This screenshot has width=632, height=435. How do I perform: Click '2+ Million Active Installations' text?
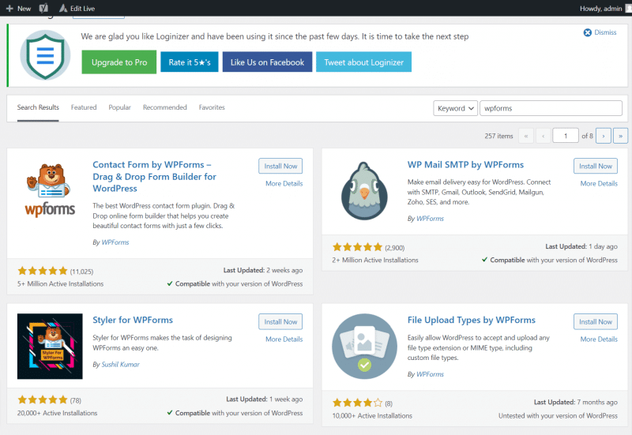[375, 261]
